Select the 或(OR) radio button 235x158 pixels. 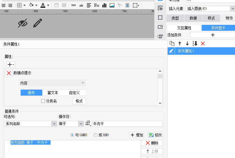[x=95, y=135]
